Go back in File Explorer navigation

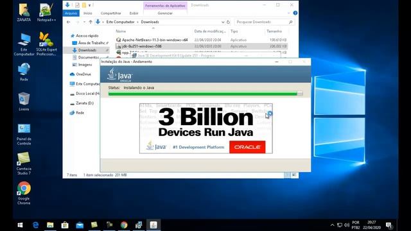click(x=69, y=22)
